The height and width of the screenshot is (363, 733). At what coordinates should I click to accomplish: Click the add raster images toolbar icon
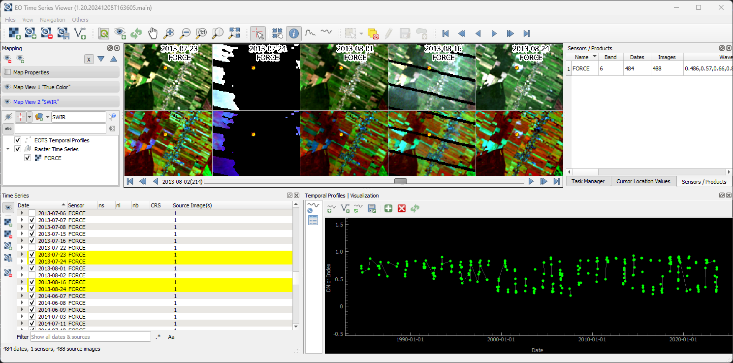pyautogui.click(x=14, y=33)
